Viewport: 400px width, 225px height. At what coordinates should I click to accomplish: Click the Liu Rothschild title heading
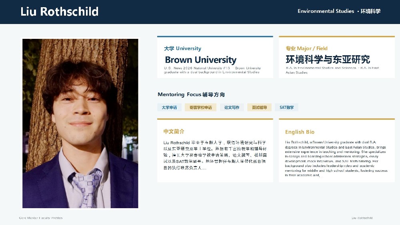(x=60, y=12)
